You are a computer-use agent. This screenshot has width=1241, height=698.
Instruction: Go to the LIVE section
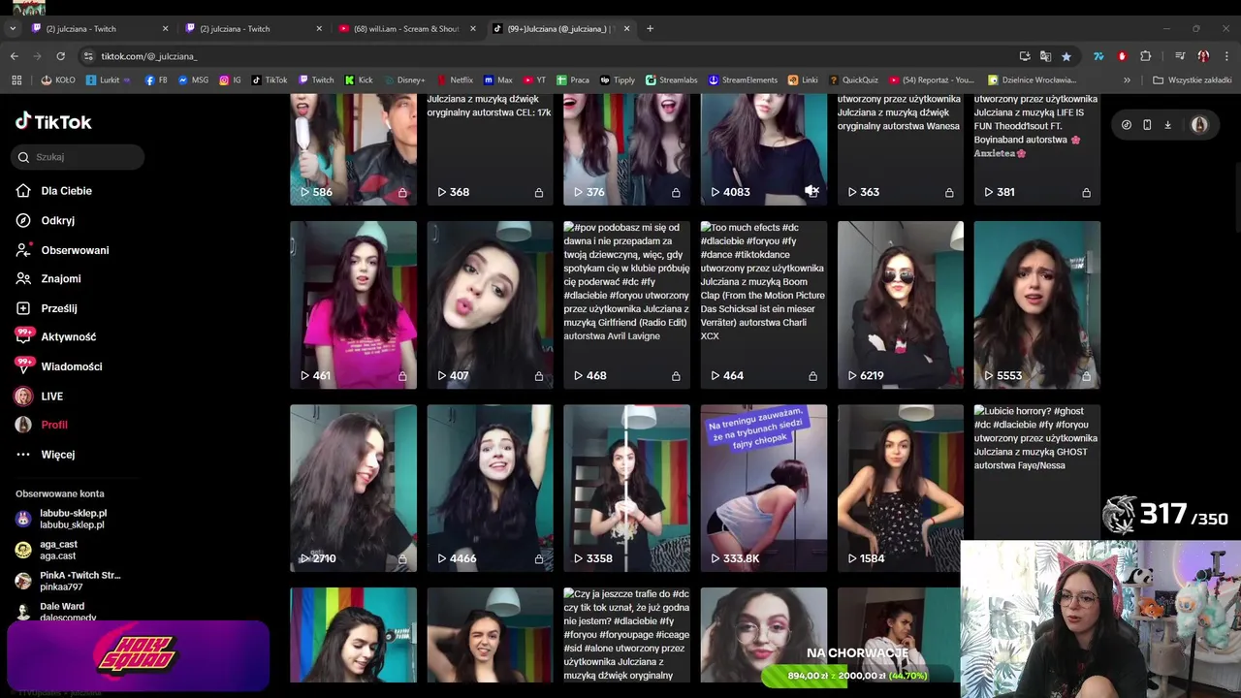51,397
